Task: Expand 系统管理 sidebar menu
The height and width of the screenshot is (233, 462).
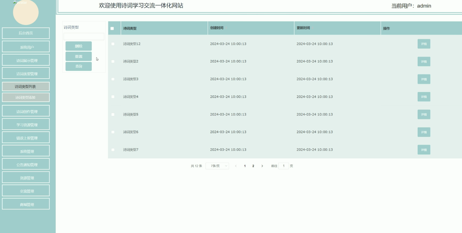Action: tap(26, 151)
